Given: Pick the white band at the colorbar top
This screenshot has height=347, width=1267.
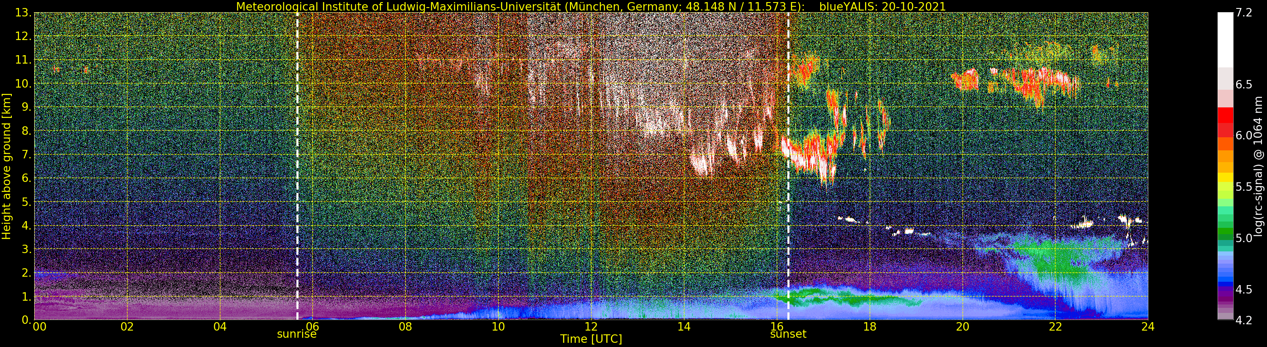Looking at the screenshot, I should click(1225, 39).
